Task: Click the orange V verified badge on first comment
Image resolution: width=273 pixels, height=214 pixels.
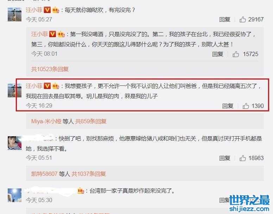Action: [47, 10]
